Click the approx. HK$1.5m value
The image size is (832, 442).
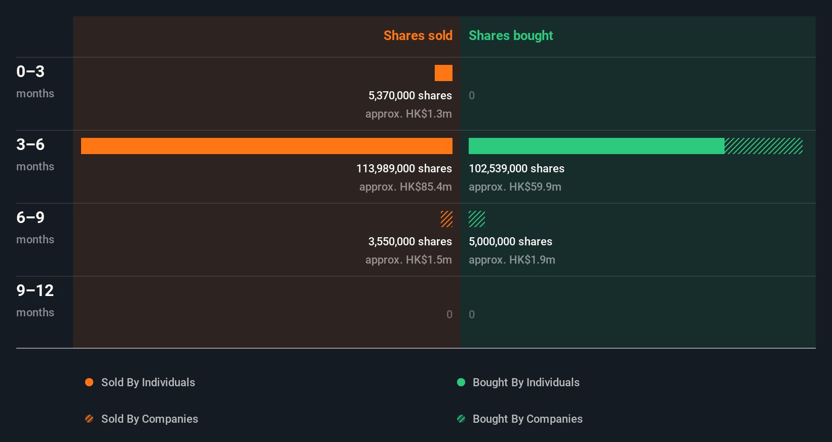[408, 260]
